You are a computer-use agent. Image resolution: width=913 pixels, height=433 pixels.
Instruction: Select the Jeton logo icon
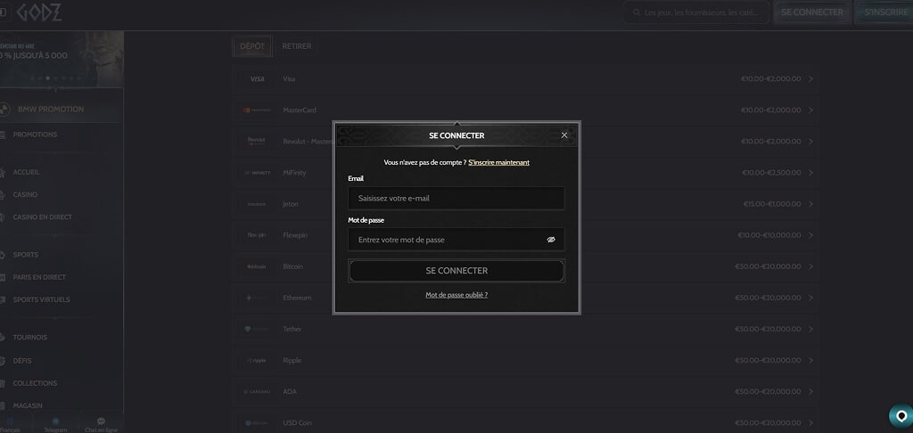[x=257, y=204]
